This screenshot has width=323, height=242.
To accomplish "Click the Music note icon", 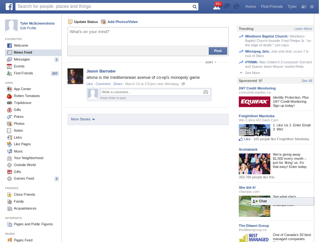I will pyautogui.click(x=9, y=151).
